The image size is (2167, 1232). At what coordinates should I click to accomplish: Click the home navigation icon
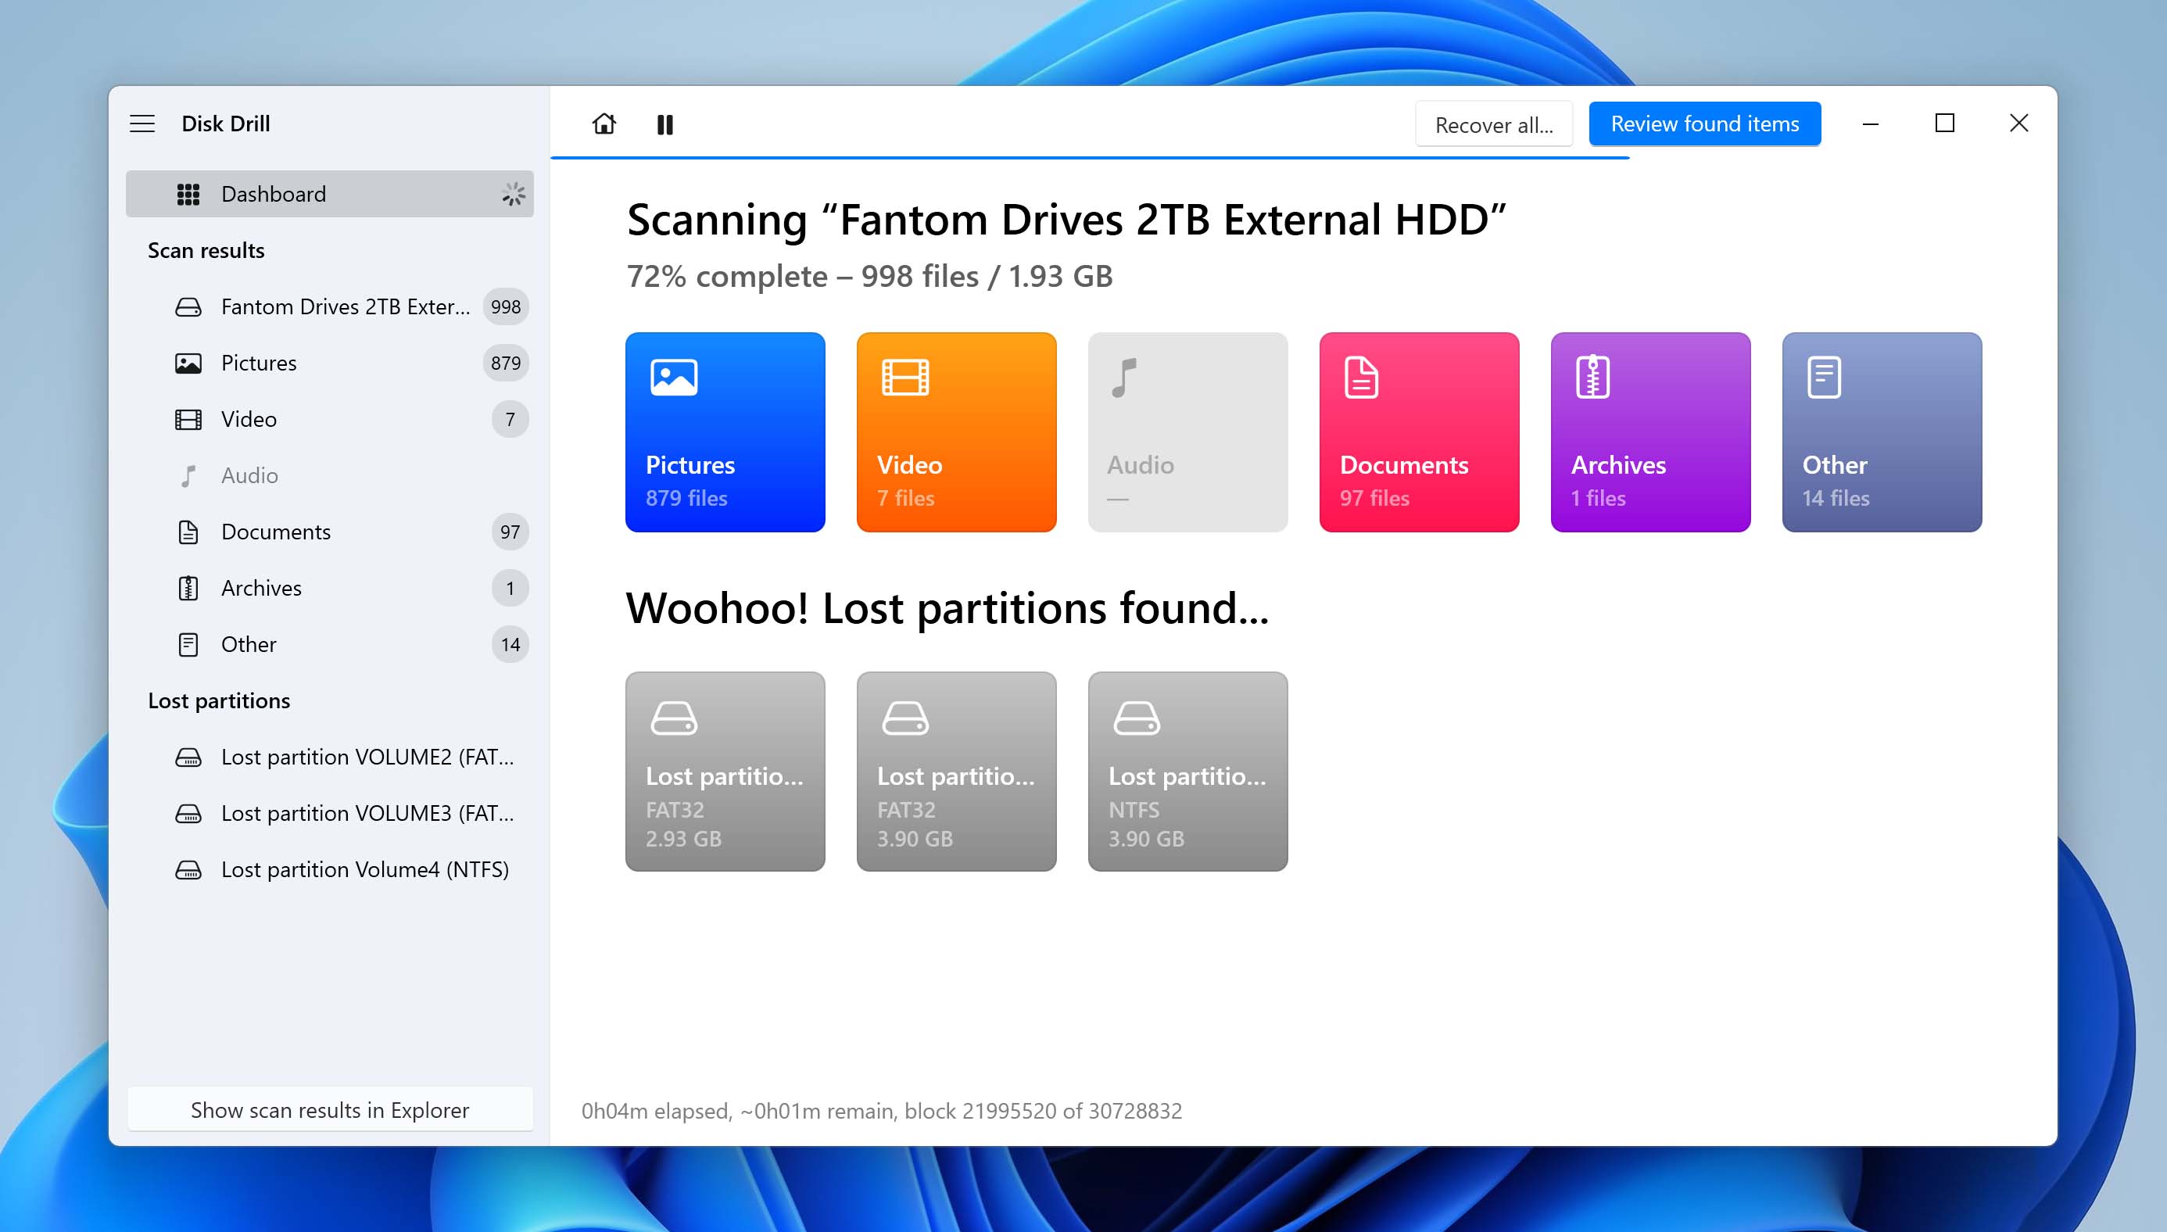click(x=603, y=122)
